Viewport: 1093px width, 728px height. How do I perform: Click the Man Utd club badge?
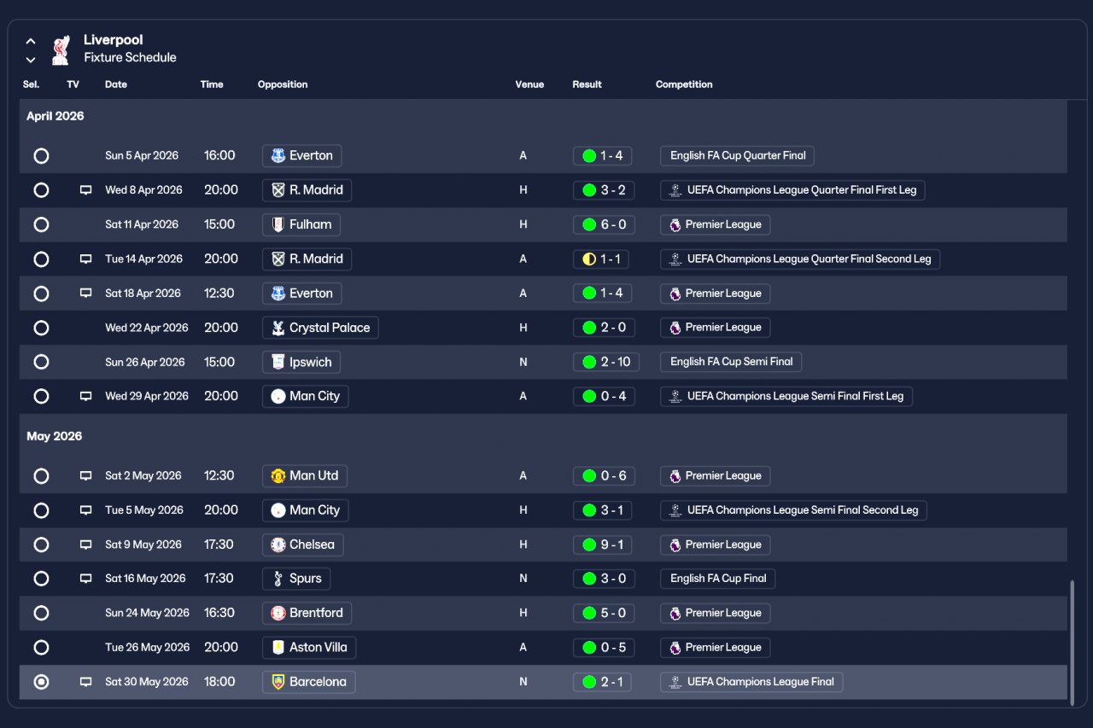(278, 475)
